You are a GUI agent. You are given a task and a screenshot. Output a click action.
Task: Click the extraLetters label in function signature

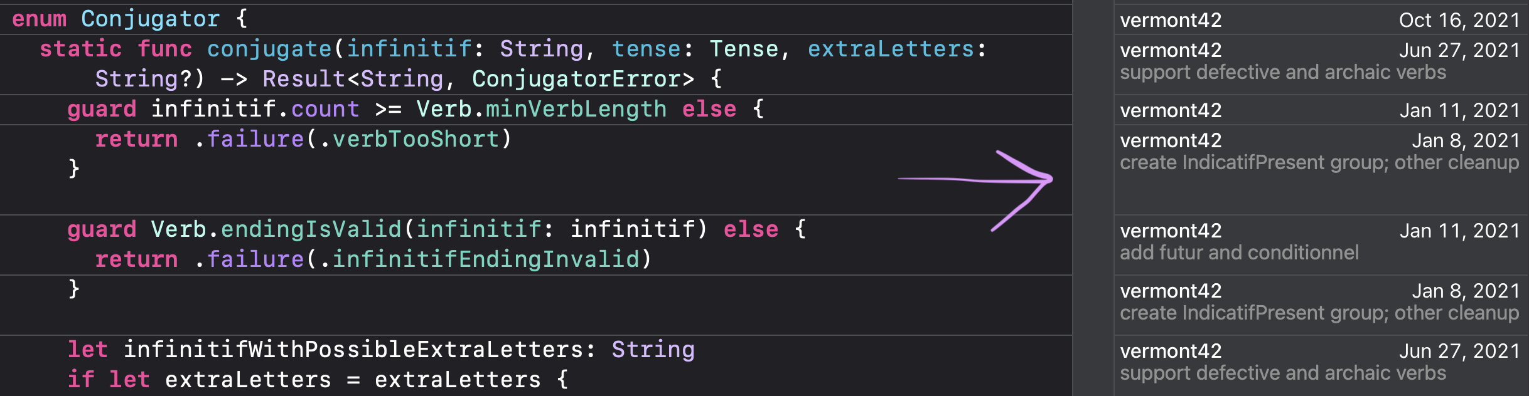(x=891, y=49)
